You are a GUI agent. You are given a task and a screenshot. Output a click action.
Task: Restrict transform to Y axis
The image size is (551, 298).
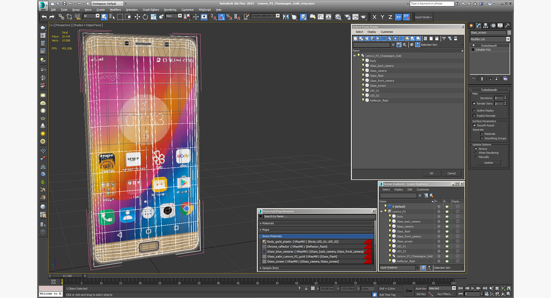382,17
